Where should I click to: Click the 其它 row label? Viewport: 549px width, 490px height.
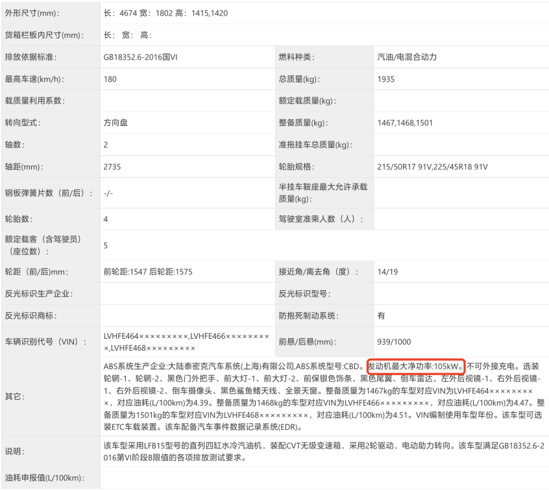coord(15,397)
